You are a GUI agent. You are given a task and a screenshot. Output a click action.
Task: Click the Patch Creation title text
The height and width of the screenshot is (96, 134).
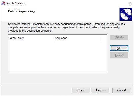tap(16, 3)
